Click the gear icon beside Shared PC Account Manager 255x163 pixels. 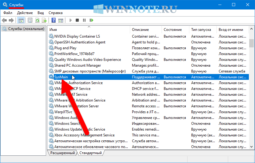coord(51,65)
